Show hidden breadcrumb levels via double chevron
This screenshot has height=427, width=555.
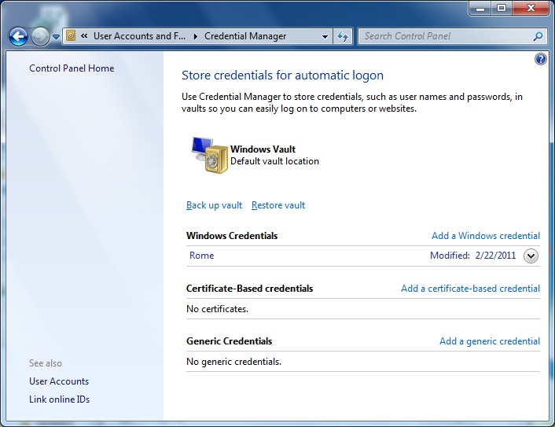(84, 35)
